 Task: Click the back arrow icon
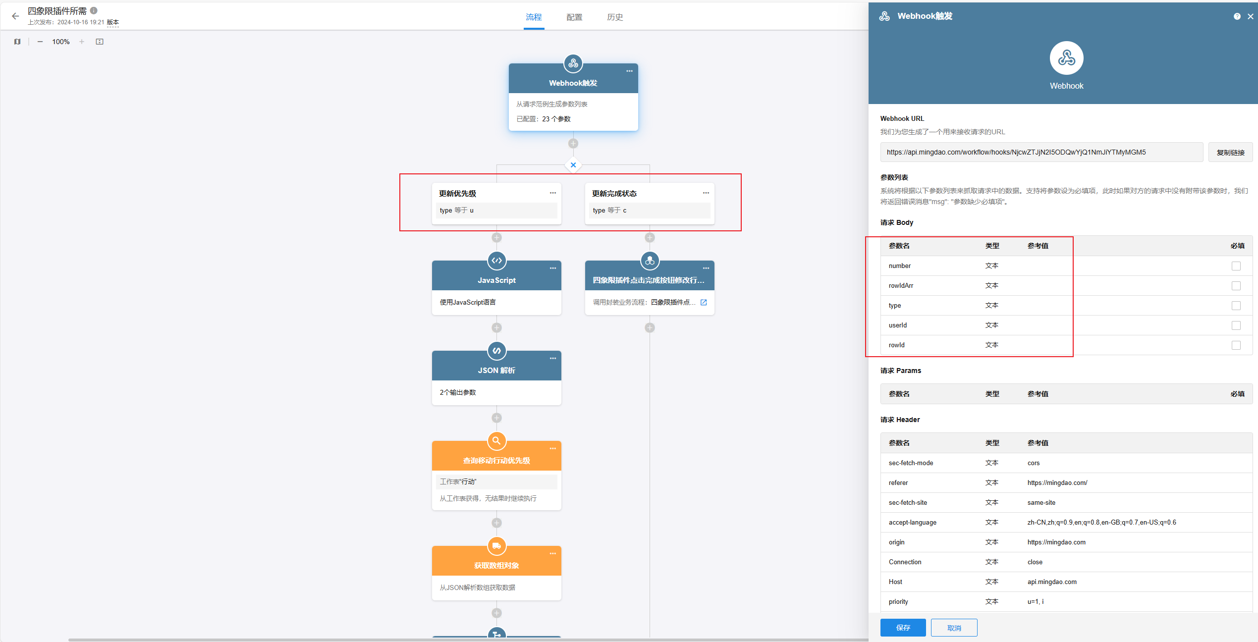(x=15, y=16)
